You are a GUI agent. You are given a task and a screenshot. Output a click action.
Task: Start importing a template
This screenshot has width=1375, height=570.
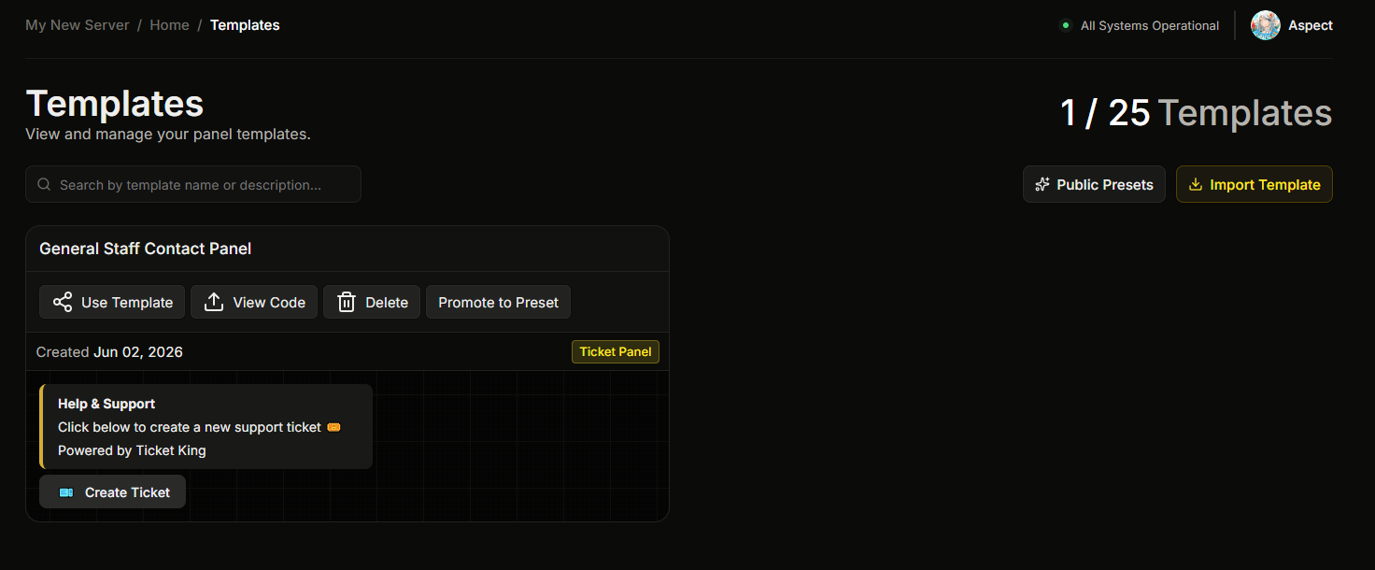point(1254,184)
